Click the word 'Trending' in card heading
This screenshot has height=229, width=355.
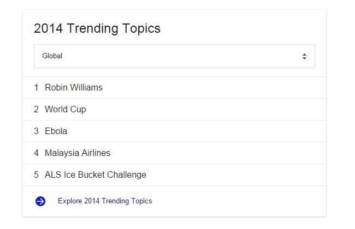pyautogui.click(x=92, y=29)
